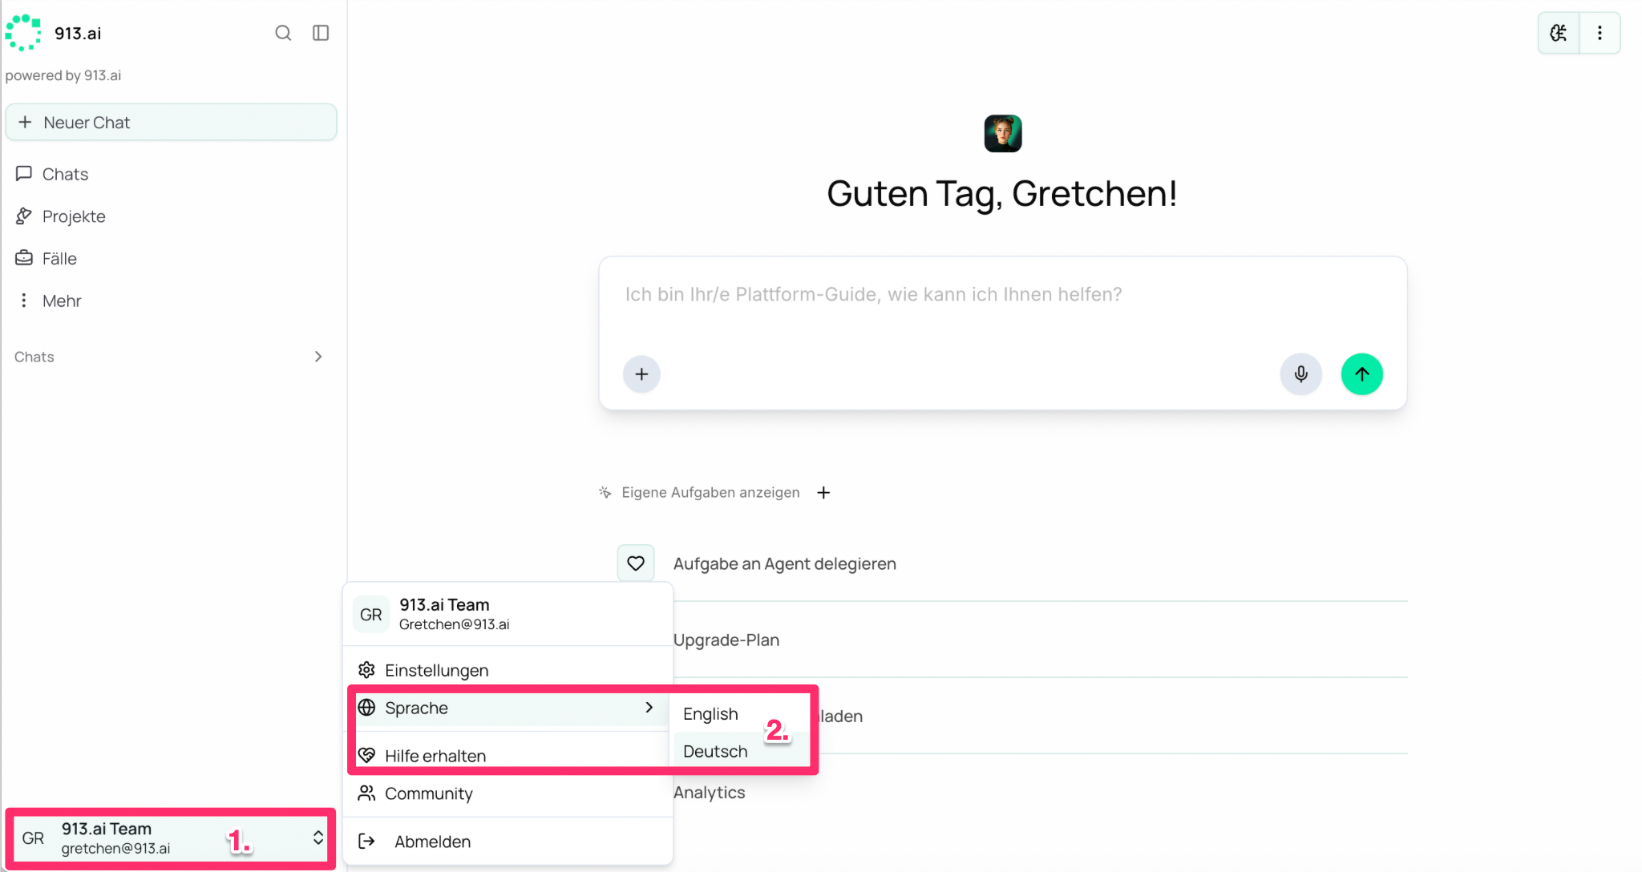The image size is (1642, 872).
Task: Focus the Plattform-Guide message input field
Action: [1002, 295]
